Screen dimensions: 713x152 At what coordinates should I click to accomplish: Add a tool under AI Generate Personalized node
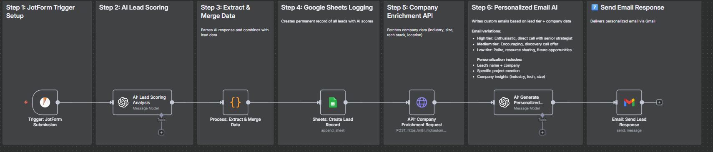(542, 132)
